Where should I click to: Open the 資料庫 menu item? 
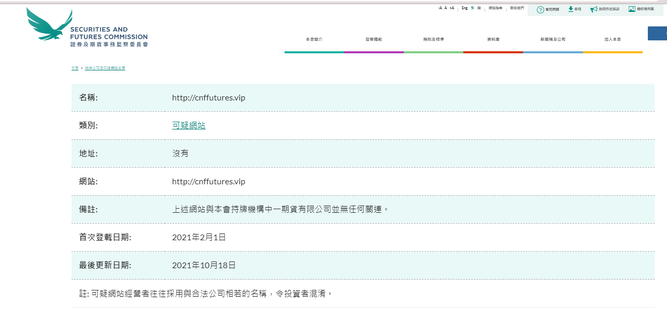coord(493,39)
